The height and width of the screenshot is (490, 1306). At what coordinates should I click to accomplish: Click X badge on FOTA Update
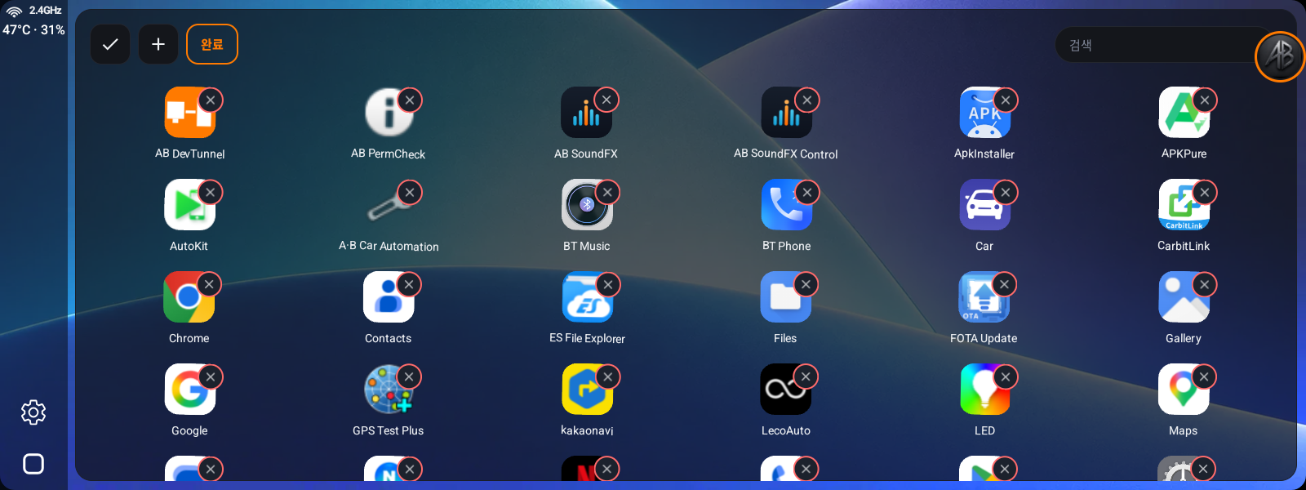tap(1004, 284)
